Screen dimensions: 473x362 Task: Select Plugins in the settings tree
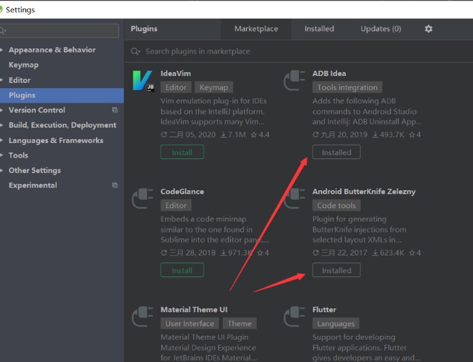[62, 95]
